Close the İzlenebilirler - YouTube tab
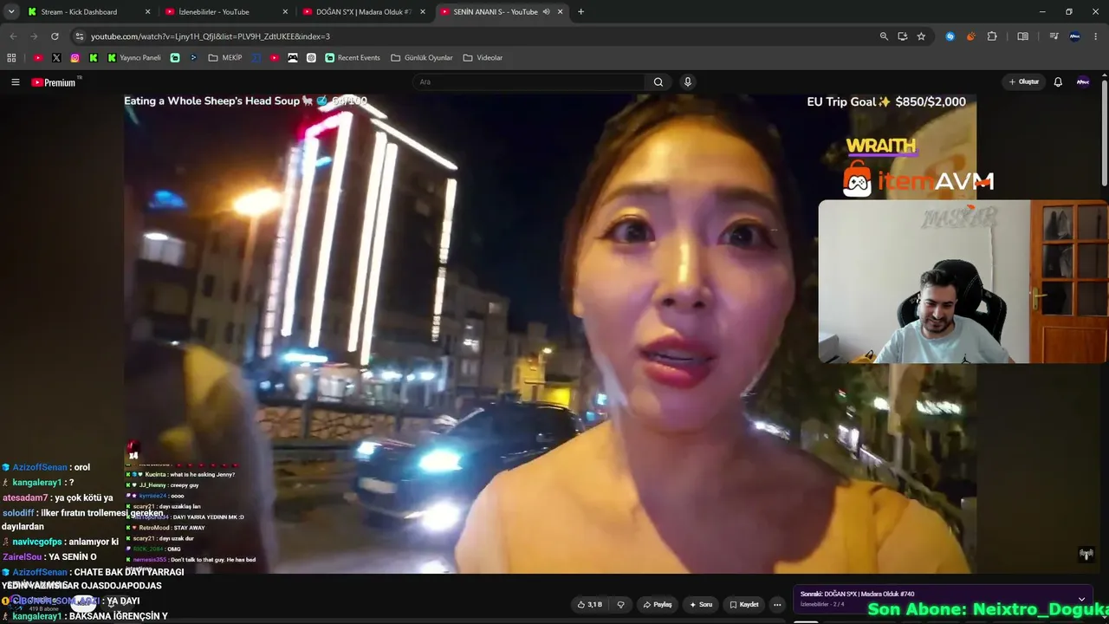Screen dimensions: 1109x624 [285, 12]
